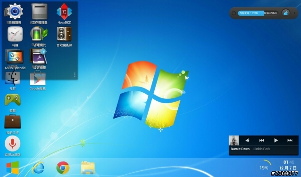Viewport: 301px width, 177px height.
Task: Click the broom memory clean button
Action: pos(285,13)
